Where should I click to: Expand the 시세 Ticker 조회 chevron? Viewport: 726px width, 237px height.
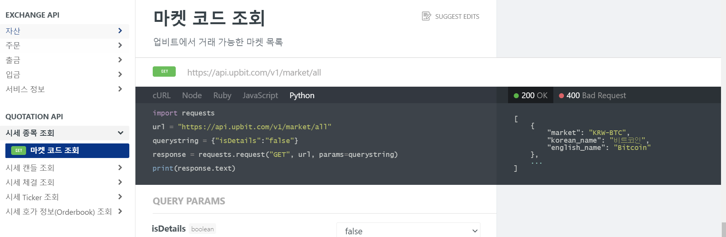click(120, 197)
